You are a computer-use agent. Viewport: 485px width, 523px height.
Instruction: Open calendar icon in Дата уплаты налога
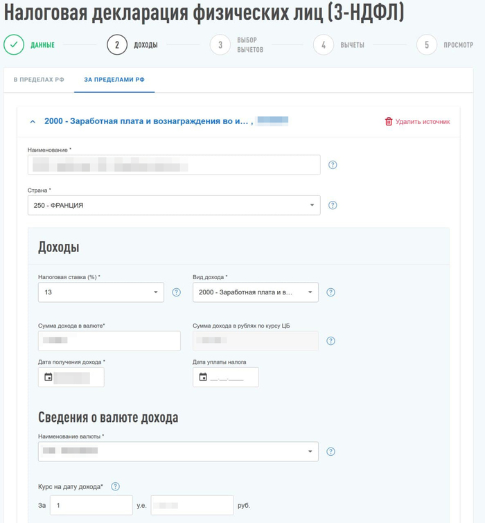203,378
